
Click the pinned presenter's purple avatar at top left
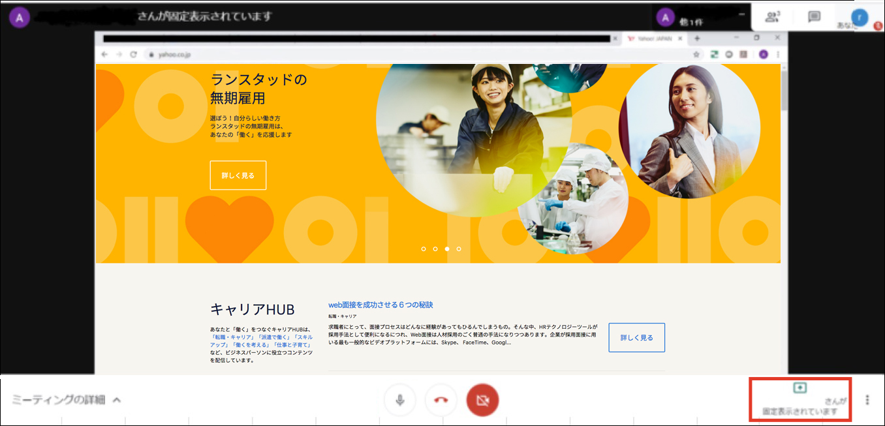19,18
